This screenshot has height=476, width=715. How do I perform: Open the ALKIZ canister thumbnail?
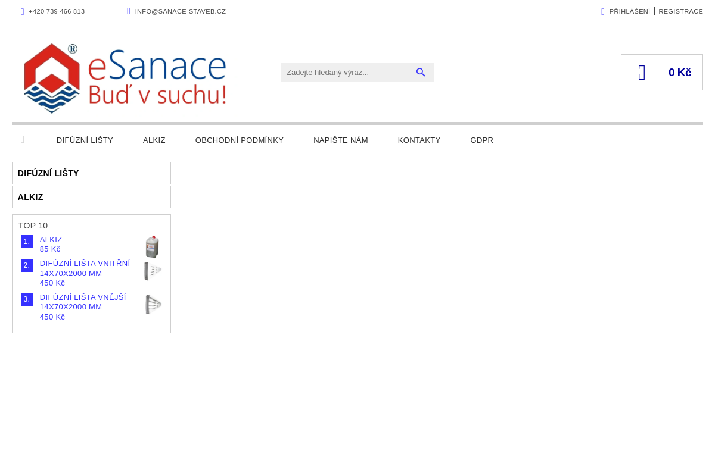(x=153, y=246)
